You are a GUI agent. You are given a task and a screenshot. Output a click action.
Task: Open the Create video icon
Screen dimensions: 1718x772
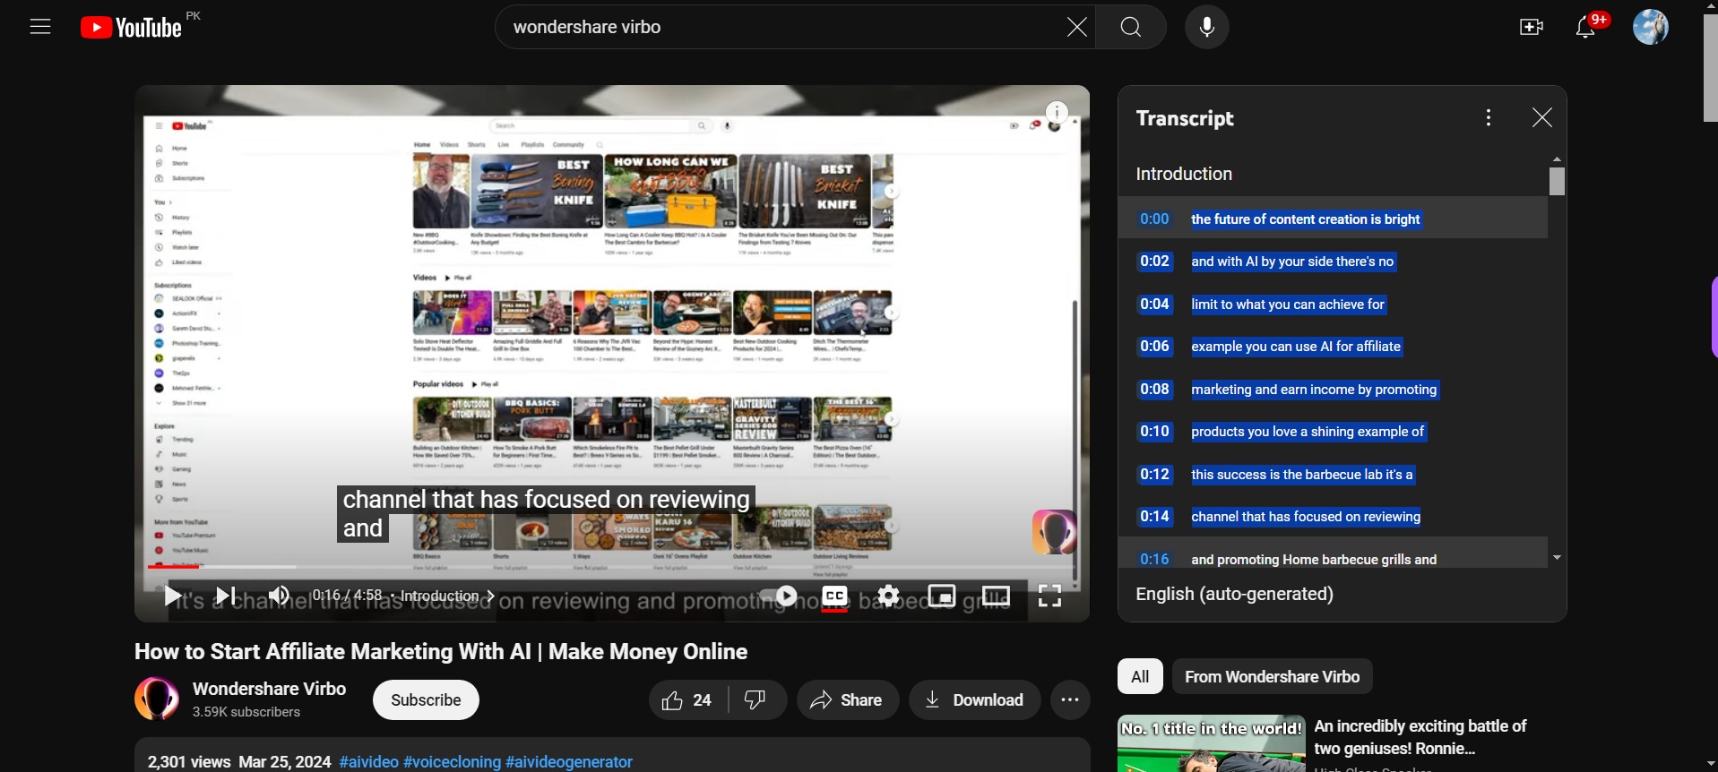[1532, 28]
